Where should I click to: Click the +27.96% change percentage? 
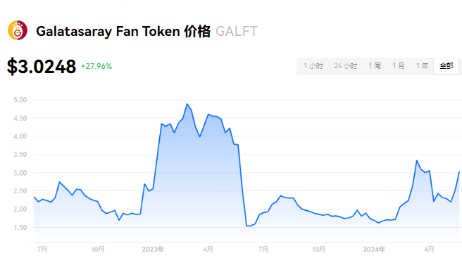coord(96,66)
